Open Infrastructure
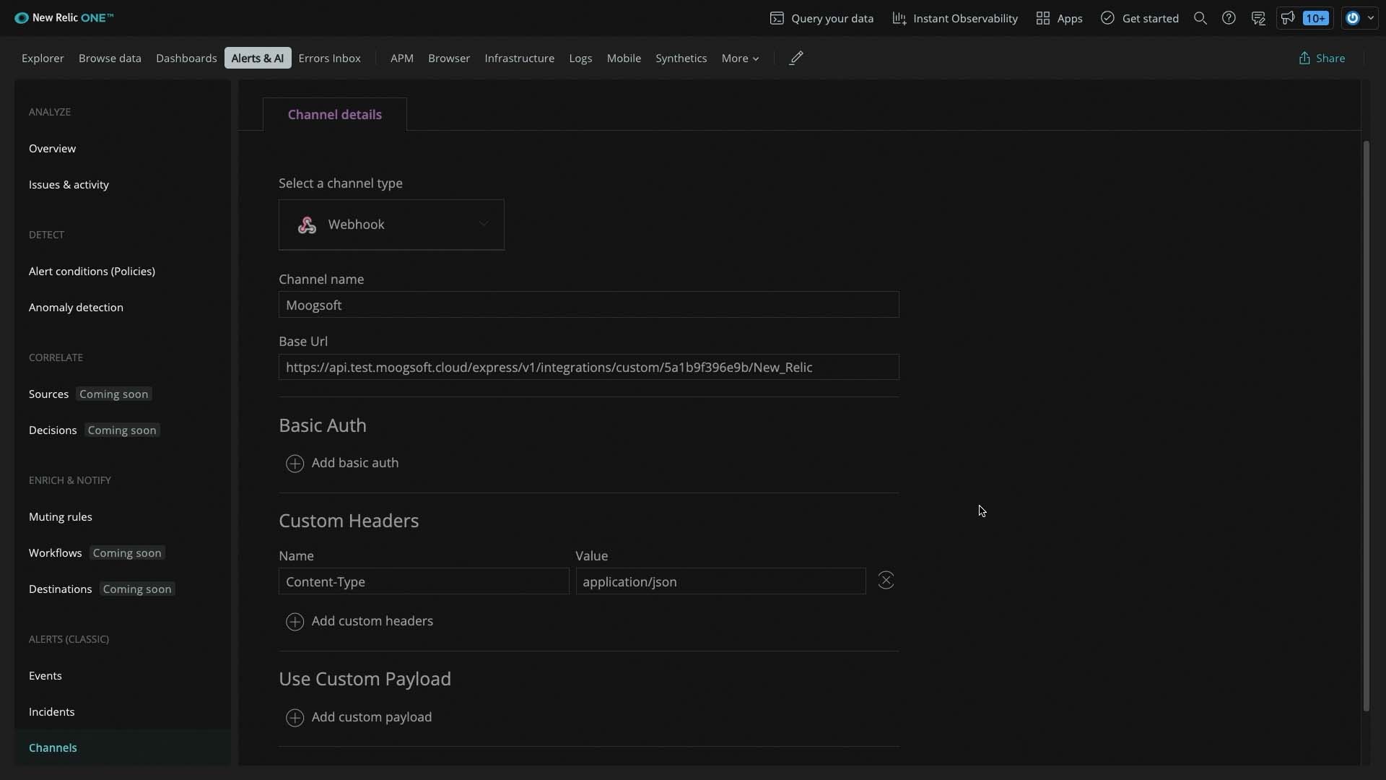Image resolution: width=1386 pixels, height=780 pixels. [520, 58]
